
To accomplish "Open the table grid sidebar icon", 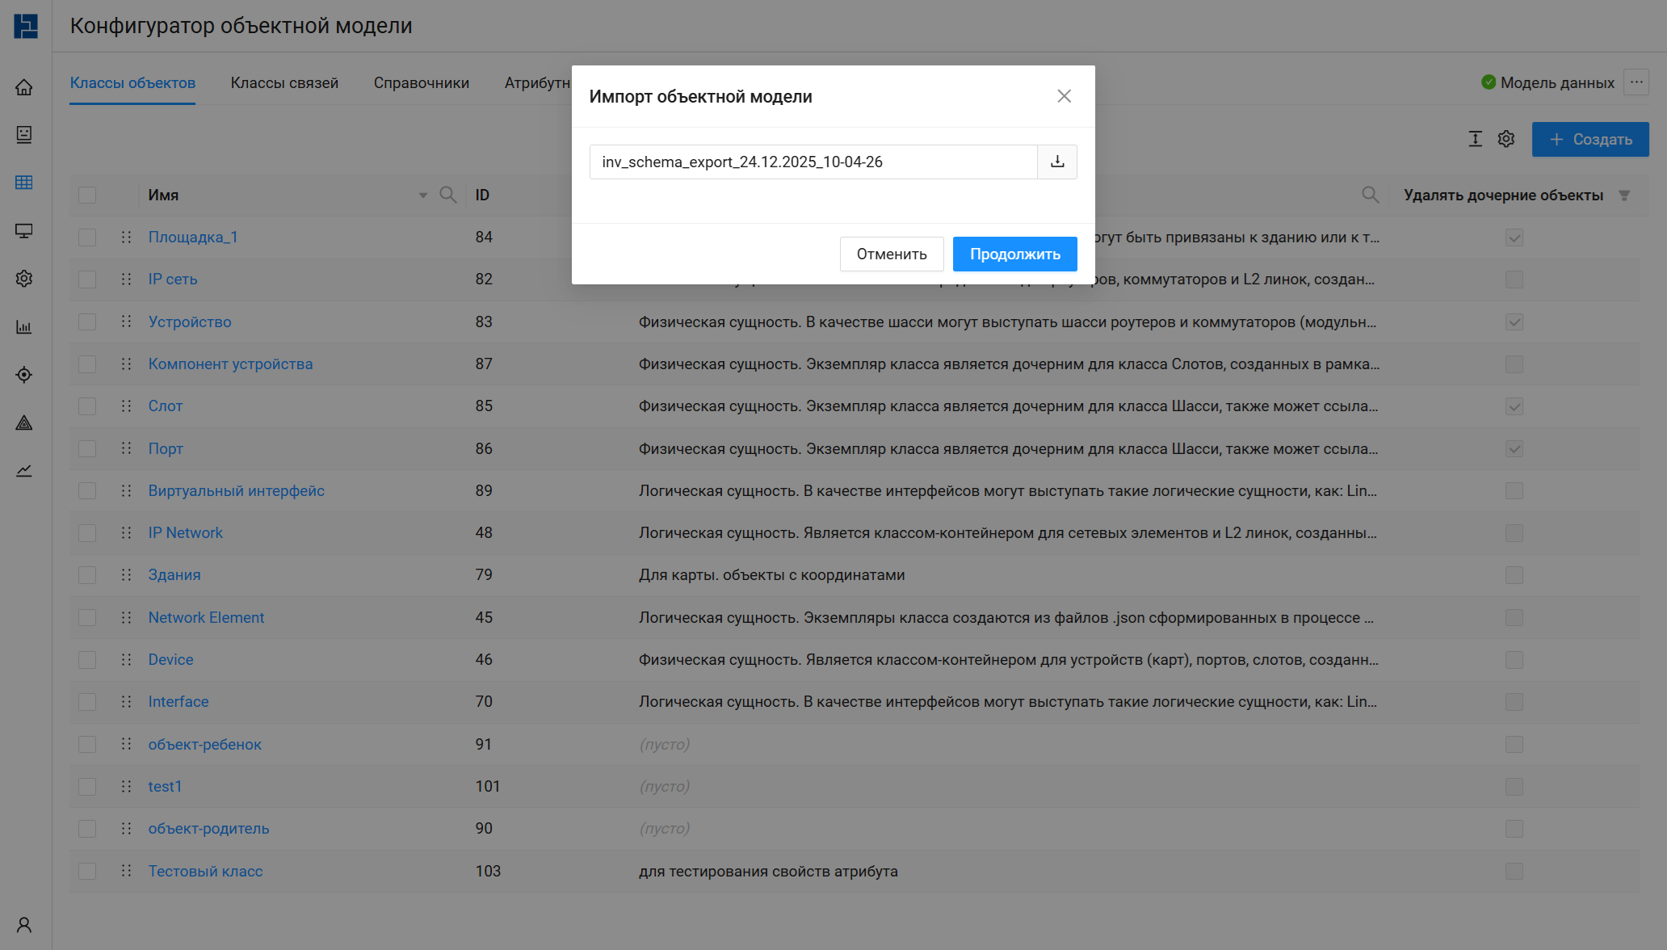I will 24,183.
